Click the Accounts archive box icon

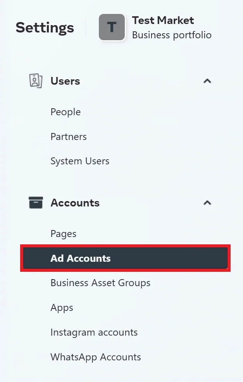click(36, 203)
